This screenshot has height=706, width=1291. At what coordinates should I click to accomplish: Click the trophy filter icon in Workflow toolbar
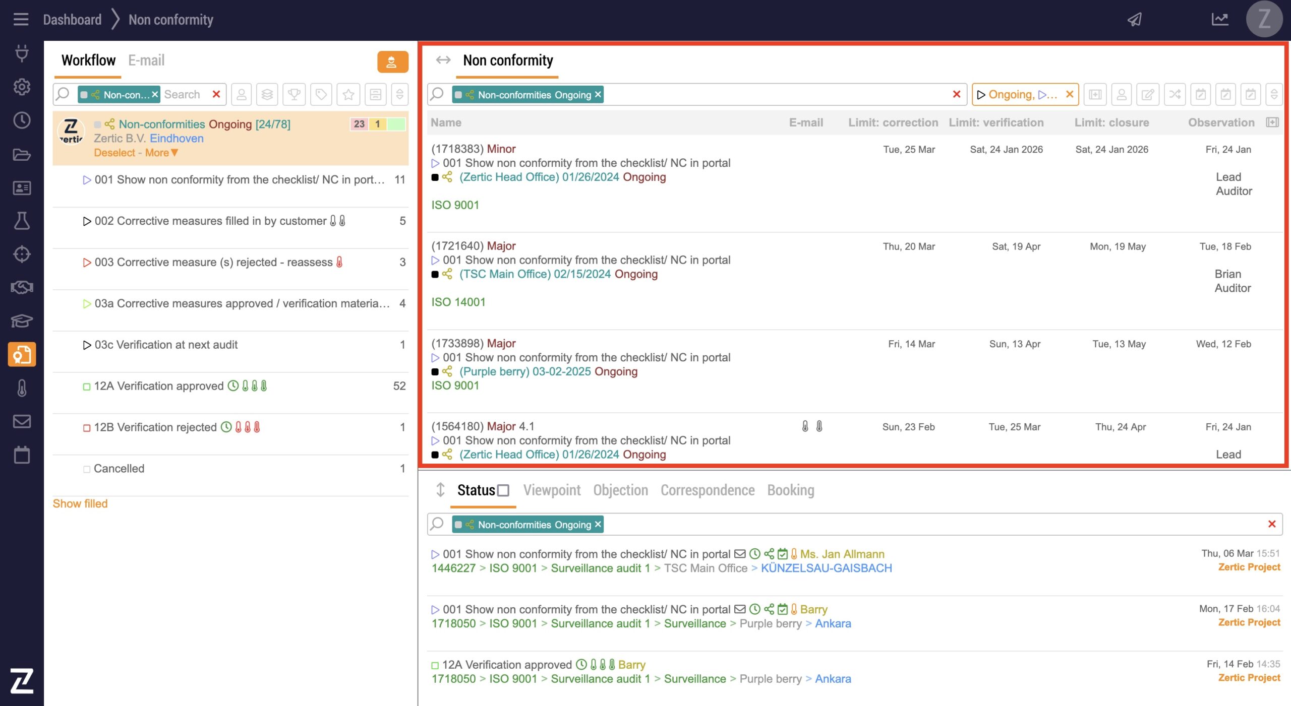click(x=294, y=94)
